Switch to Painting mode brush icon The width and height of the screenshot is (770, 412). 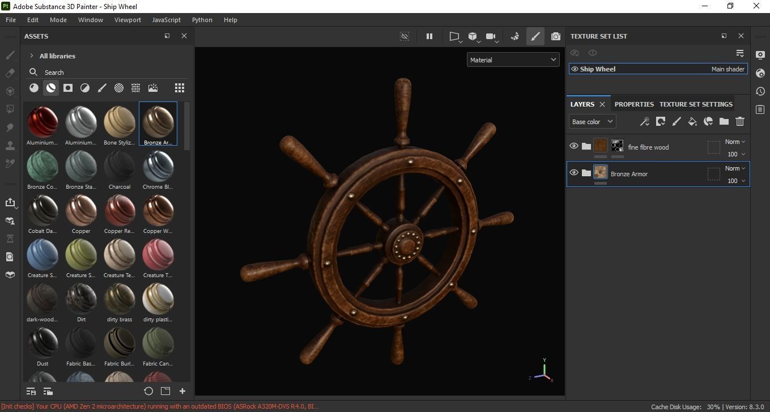[535, 36]
